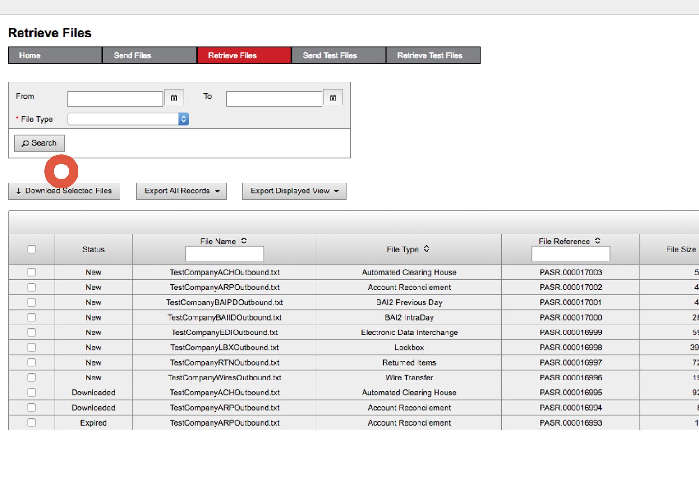Go to the Home tab
The height and width of the screenshot is (490, 699).
(29, 55)
